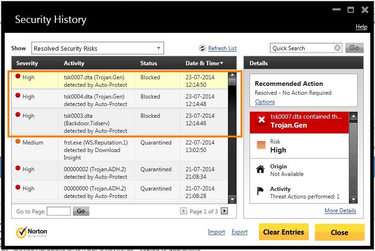Click the Blocked status of tsk0004.dta

[x=150, y=97]
